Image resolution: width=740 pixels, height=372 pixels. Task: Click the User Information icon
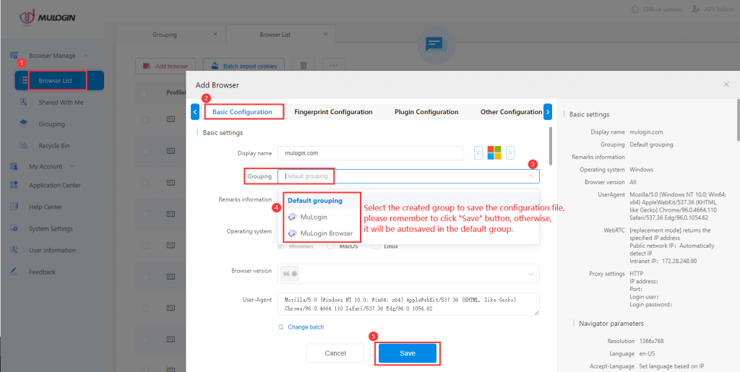(x=14, y=250)
